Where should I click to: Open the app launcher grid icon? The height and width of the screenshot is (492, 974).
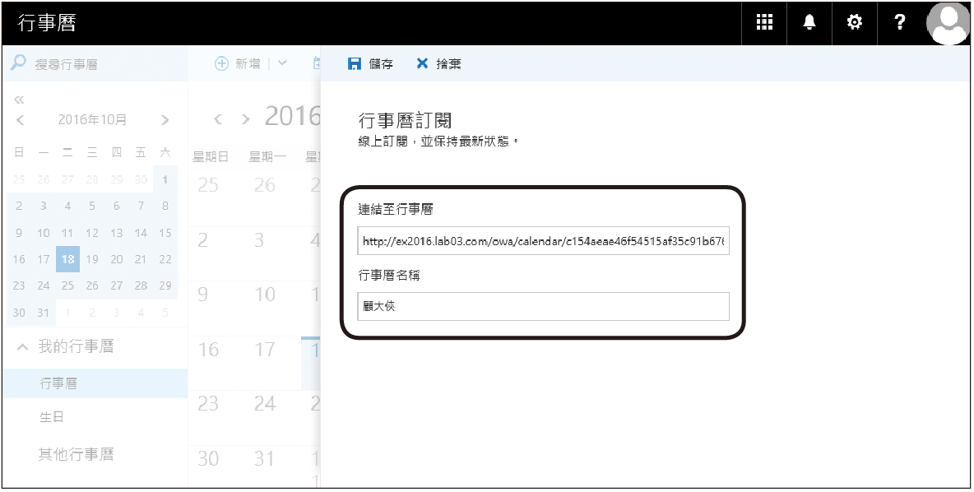tap(764, 23)
